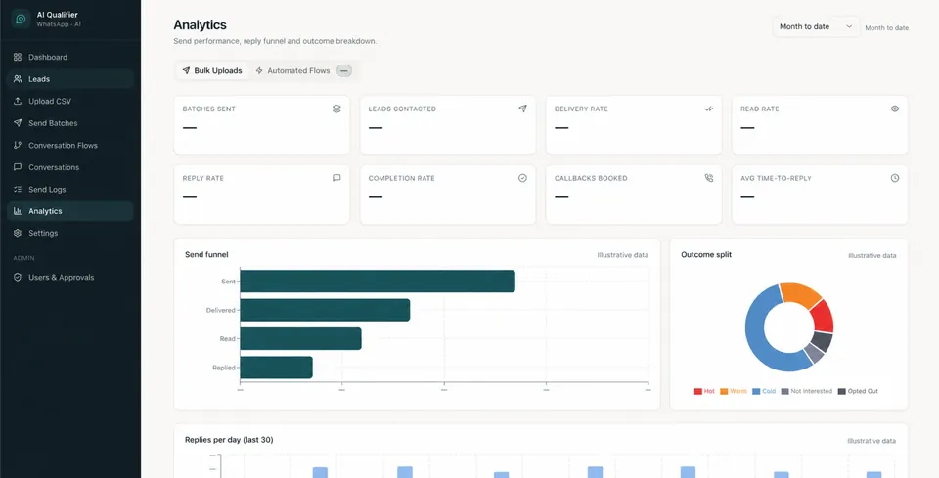Click the dash badge next to Automated Flows
939x478 pixels.
[343, 70]
